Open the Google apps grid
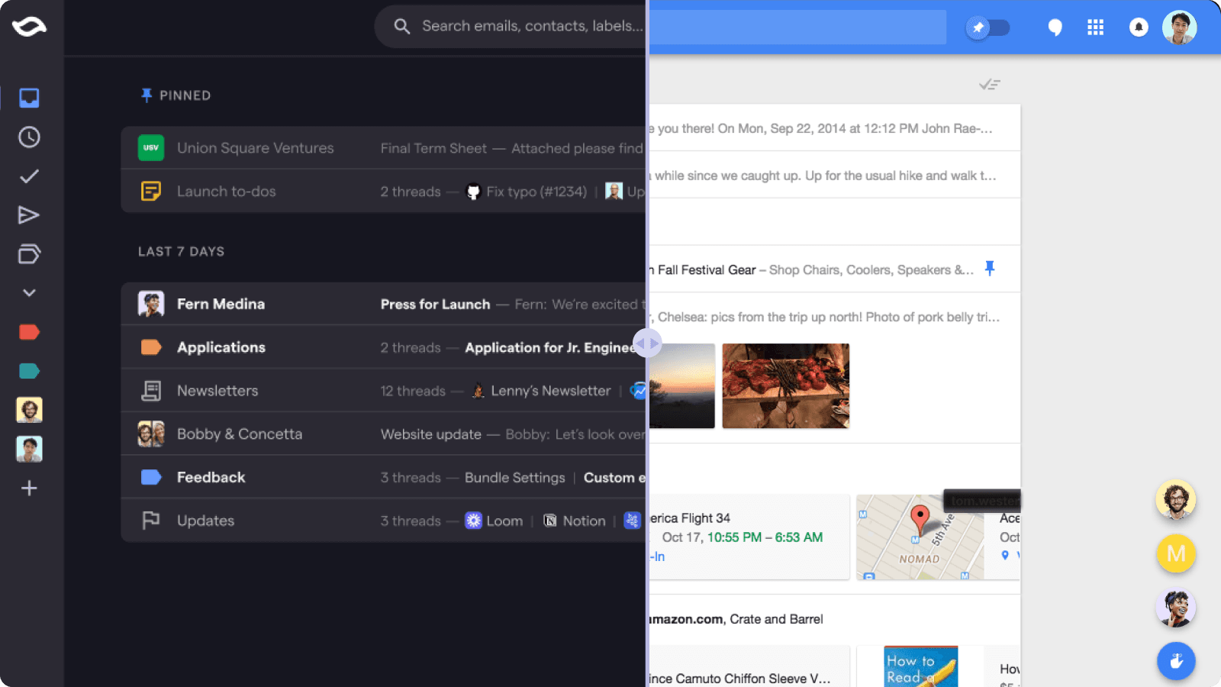1221x687 pixels. tap(1095, 28)
